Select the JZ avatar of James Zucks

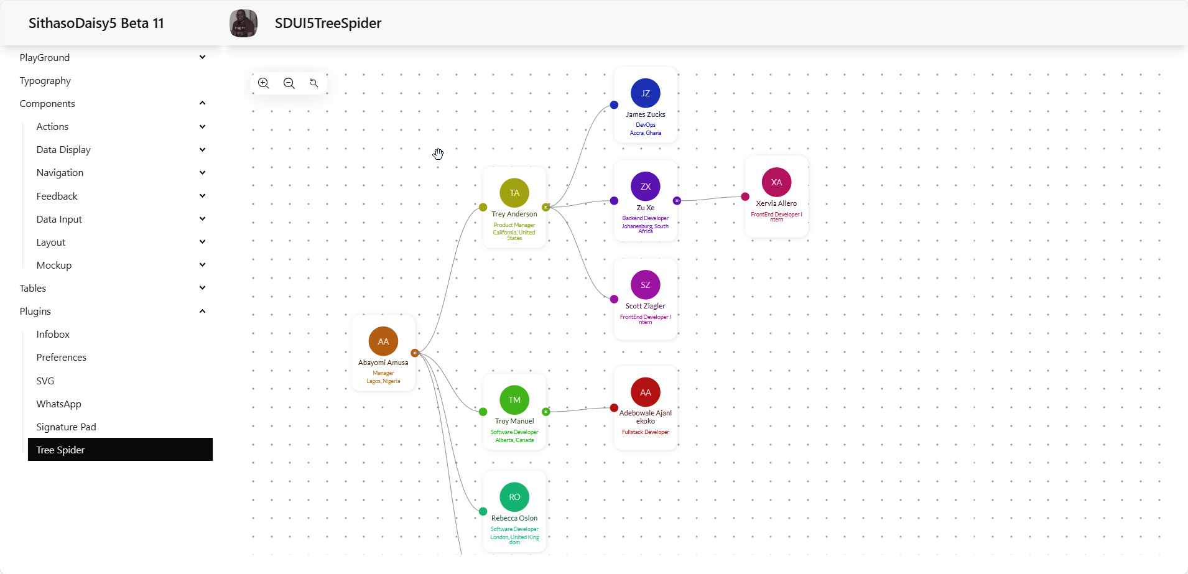(646, 93)
